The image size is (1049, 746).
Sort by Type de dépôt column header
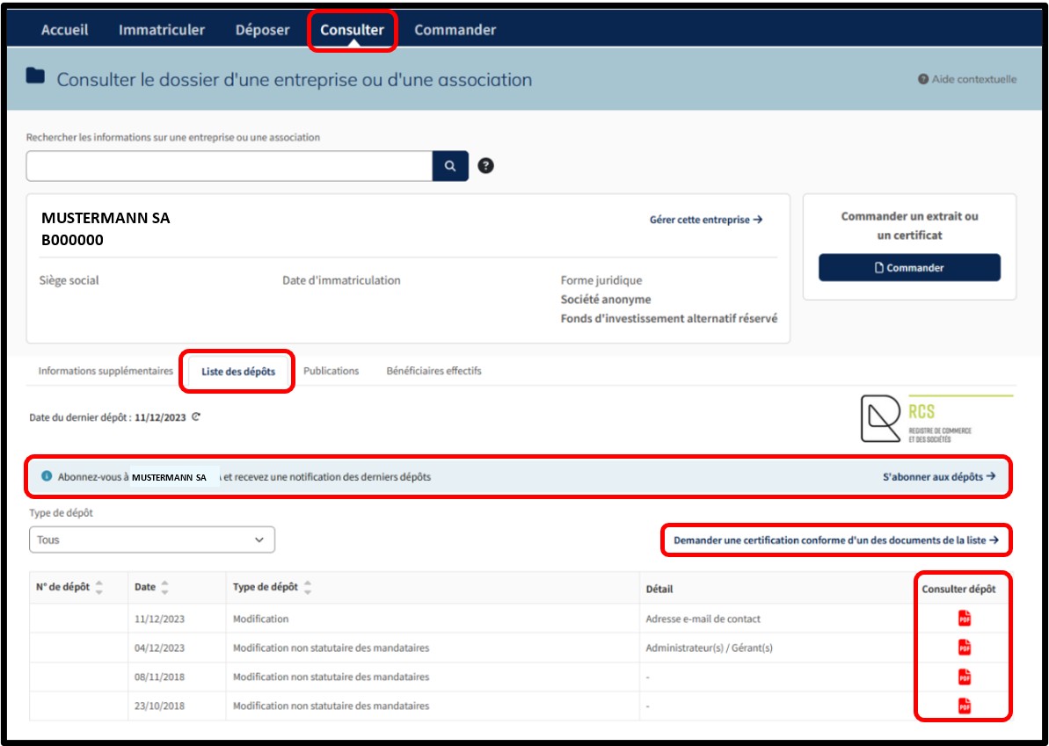[307, 588]
